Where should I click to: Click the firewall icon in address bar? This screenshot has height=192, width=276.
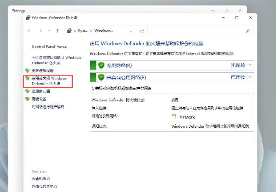pos(69,31)
